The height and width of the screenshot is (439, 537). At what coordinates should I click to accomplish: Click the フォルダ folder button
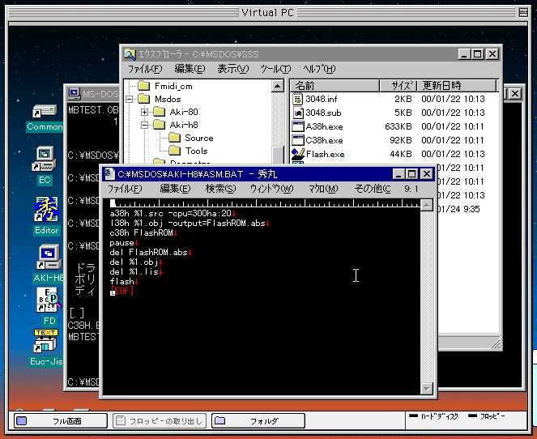pos(258,421)
